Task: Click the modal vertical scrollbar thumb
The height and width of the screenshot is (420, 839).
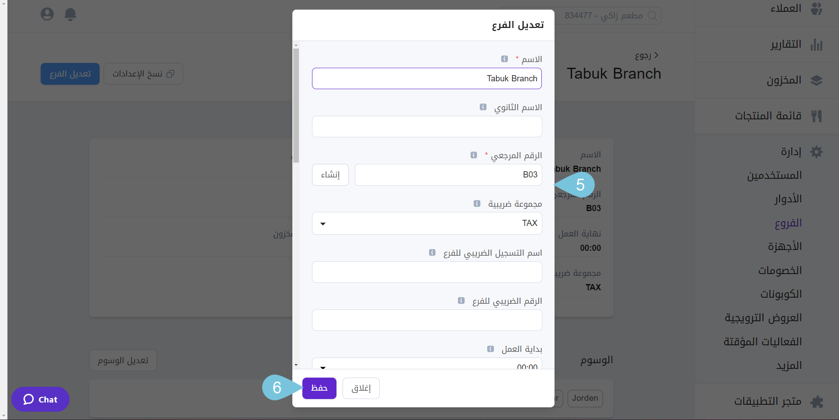Action: pos(296,105)
